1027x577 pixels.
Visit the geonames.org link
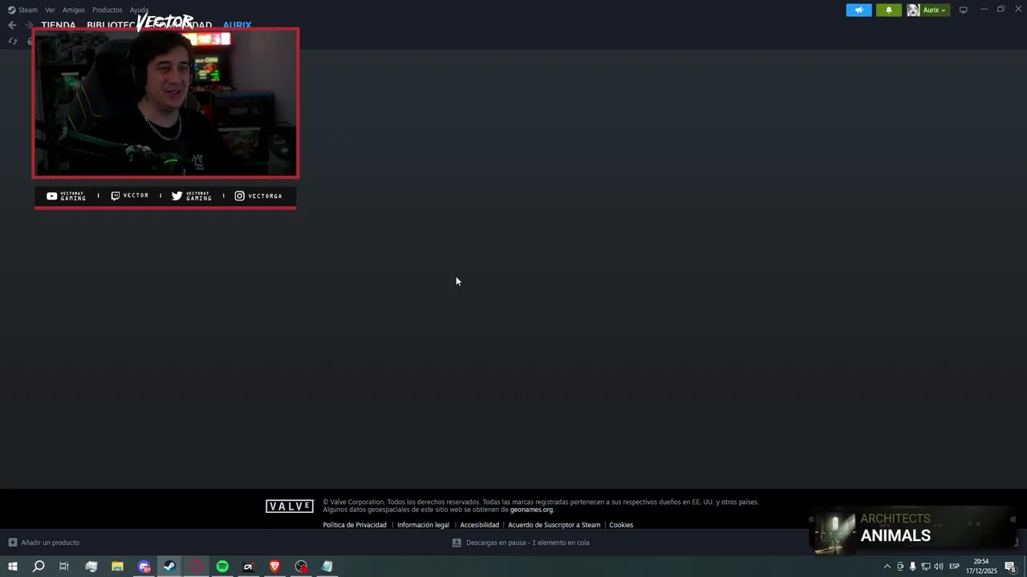pyautogui.click(x=531, y=510)
